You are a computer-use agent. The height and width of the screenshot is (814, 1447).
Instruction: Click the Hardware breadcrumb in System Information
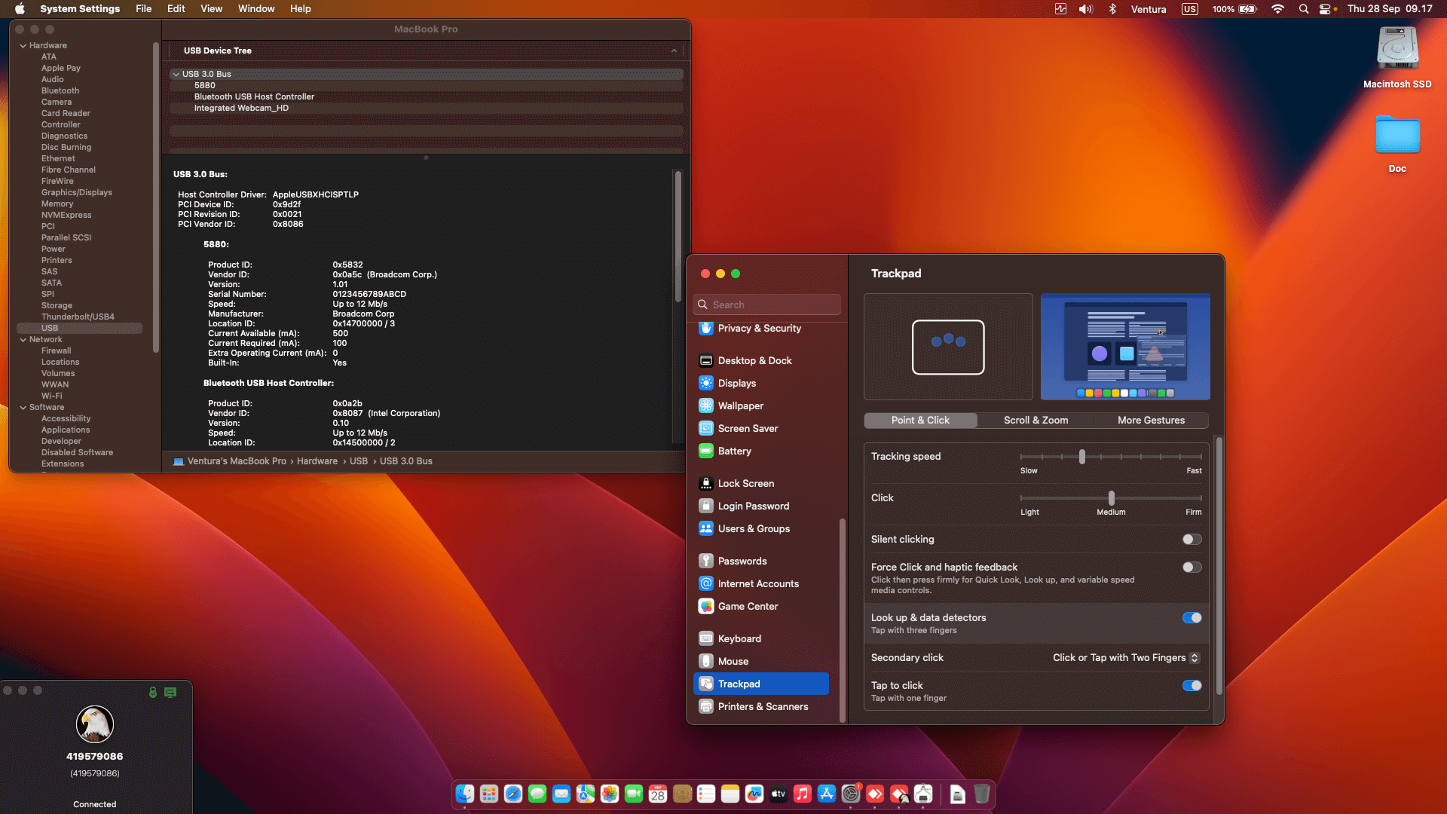pyautogui.click(x=317, y=461)
